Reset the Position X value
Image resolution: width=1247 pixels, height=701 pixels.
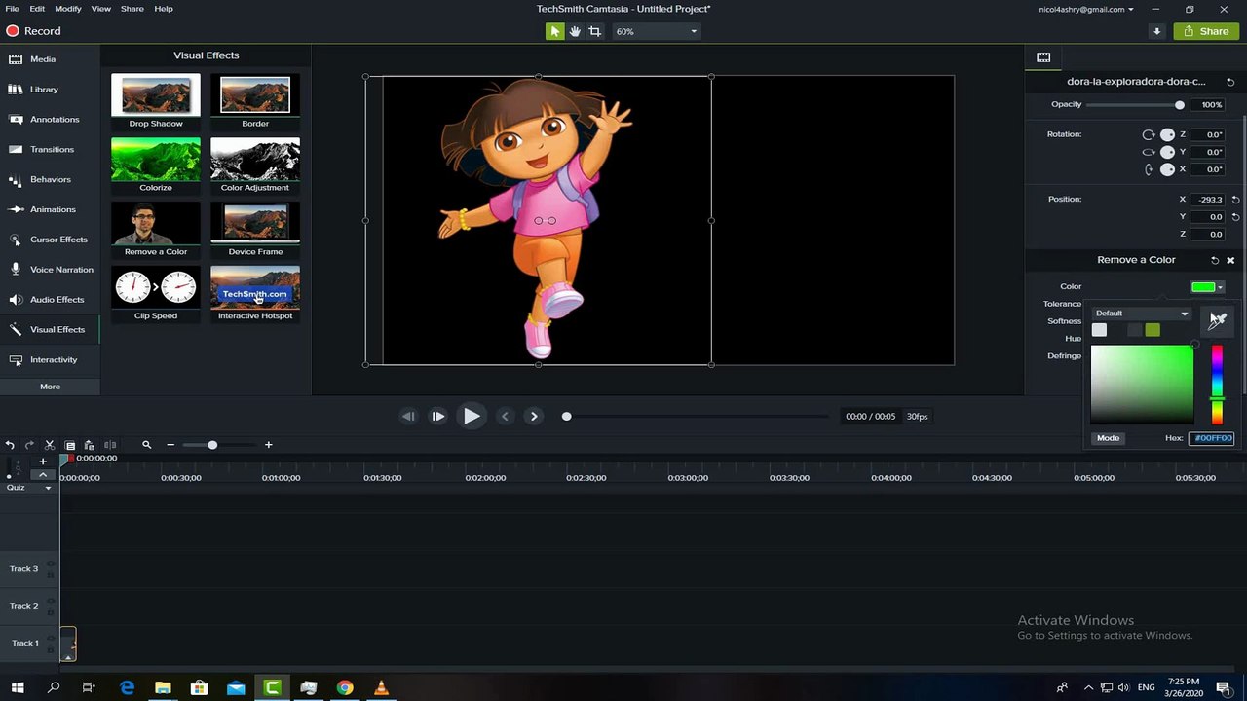coord(1235,200)
